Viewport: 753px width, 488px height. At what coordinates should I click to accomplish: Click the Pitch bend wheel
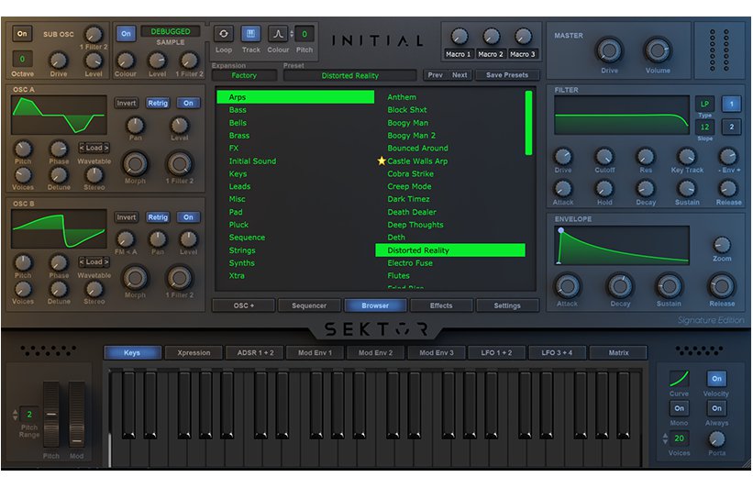click(51, 416)
